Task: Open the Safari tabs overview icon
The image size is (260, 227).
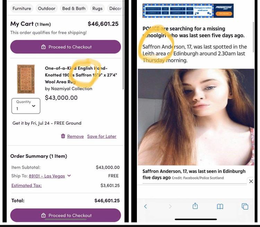Action: (x=245, y=206)
